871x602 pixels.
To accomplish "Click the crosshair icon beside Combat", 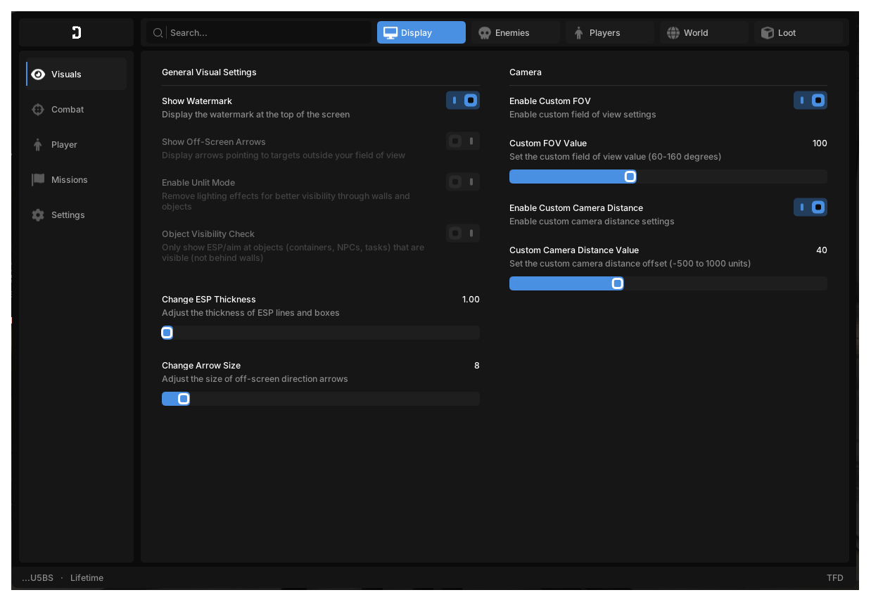I will [x=38, y=110].
